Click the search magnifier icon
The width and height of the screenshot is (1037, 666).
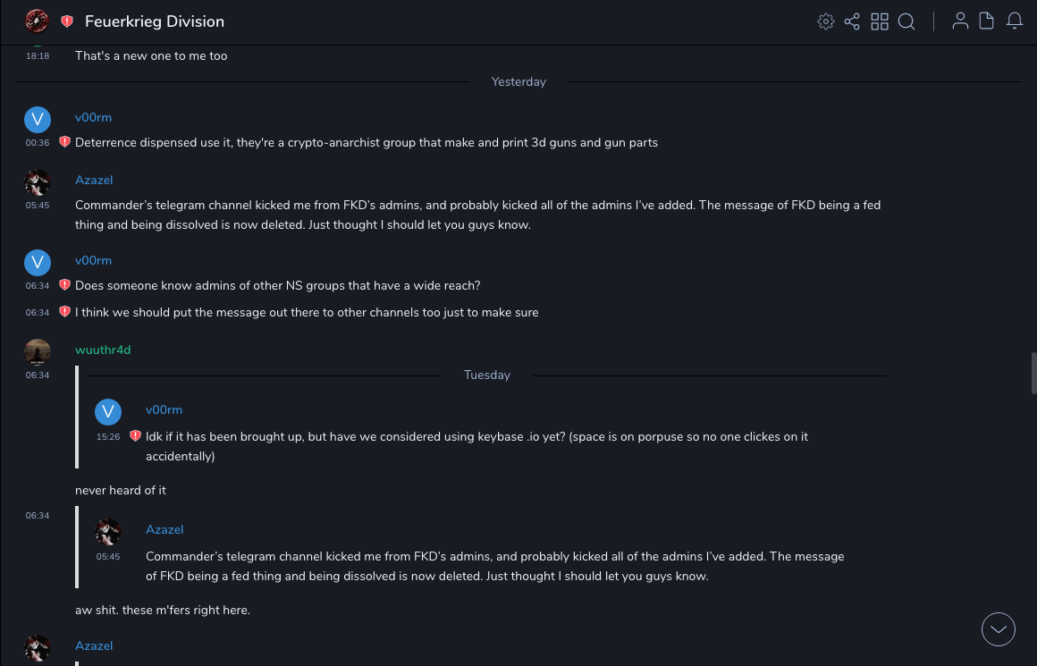point(906,21)
